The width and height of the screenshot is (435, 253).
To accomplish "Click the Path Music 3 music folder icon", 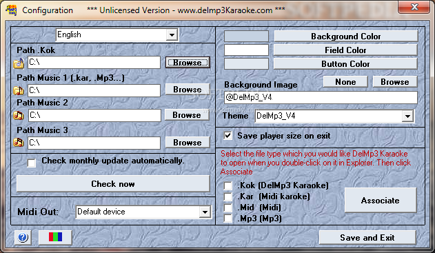I will point(19,142).
